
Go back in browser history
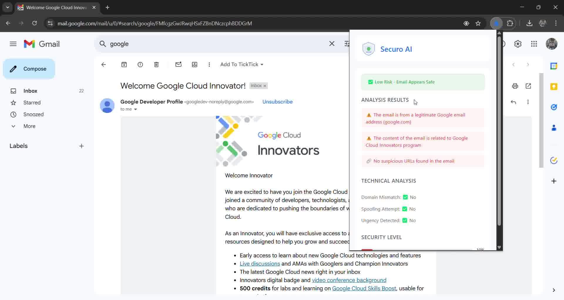(x=8, y=23)
